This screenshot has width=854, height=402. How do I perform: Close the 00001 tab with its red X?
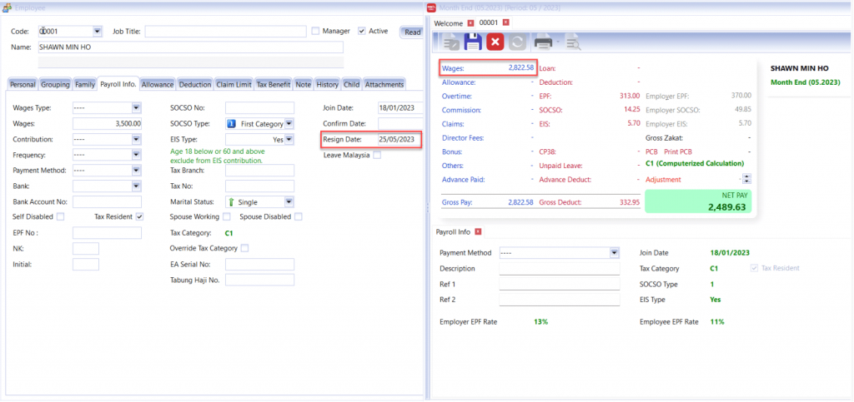coord(505,22)
